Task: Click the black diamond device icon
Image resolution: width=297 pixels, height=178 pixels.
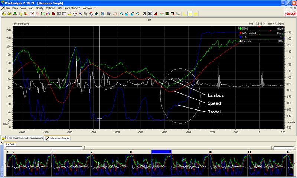Action: [96, 14]
